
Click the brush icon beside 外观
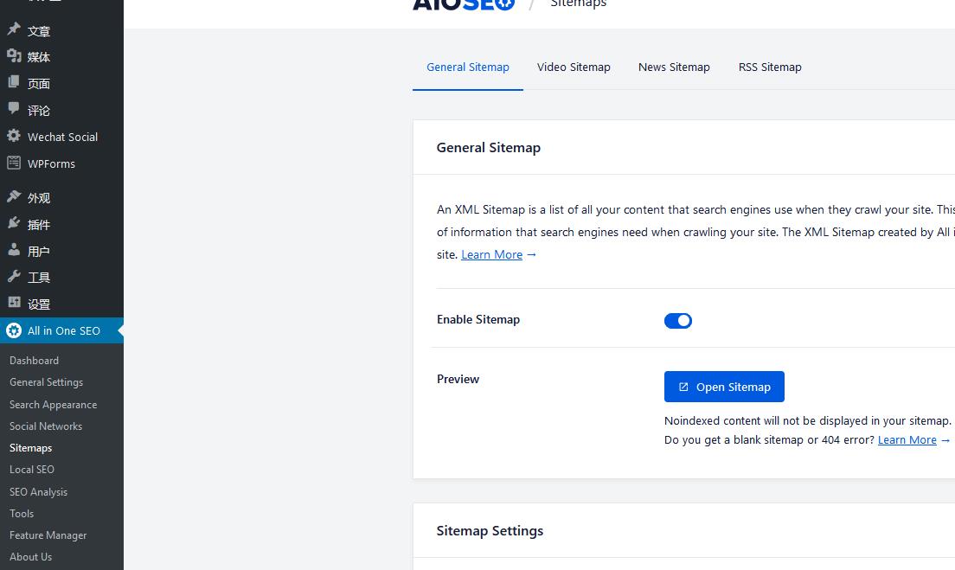[13, 196]
